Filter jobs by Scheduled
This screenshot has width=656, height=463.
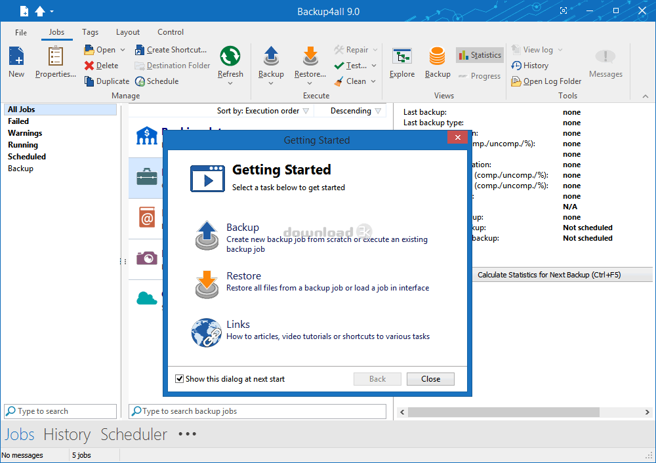point(27,157)
